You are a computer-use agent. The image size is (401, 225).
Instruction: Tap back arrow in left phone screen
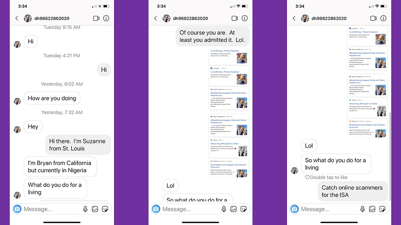click(17, 18)
